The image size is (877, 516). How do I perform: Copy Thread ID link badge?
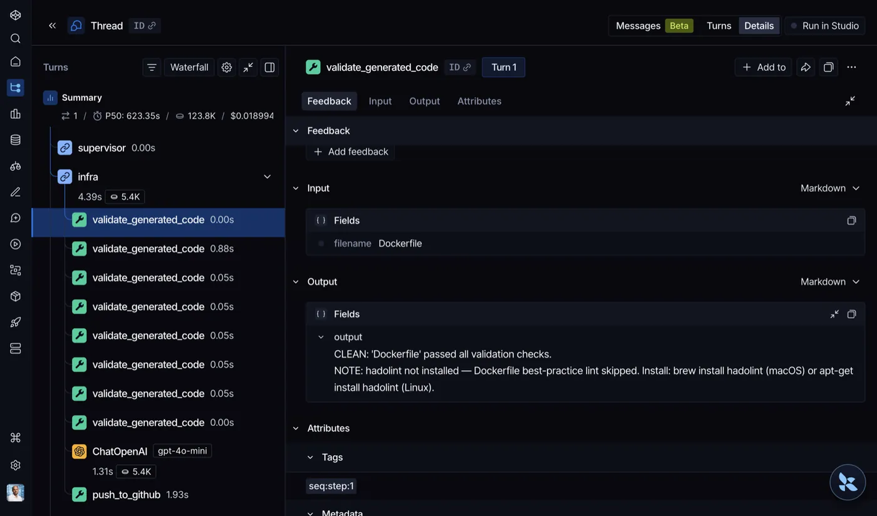pos(145,26)
